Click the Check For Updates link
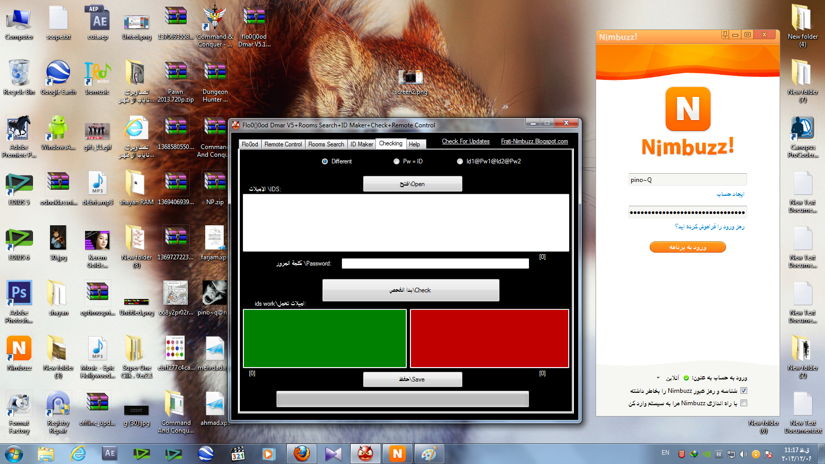 pos(466,141)
